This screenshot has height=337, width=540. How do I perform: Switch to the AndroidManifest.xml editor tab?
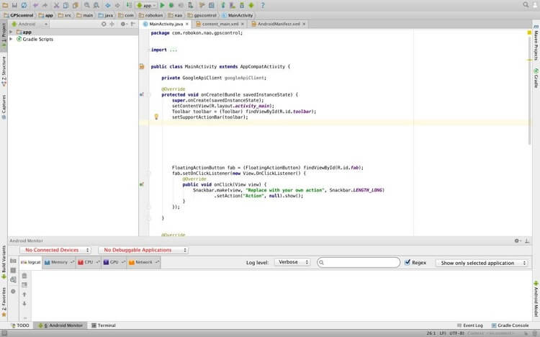click(x=279, y=24)
